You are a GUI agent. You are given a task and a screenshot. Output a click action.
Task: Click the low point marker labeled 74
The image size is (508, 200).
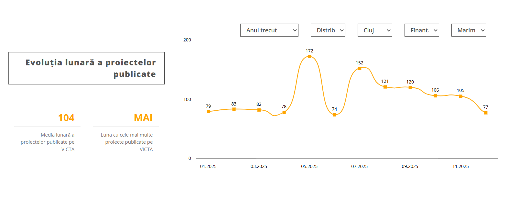click(335, 115)
